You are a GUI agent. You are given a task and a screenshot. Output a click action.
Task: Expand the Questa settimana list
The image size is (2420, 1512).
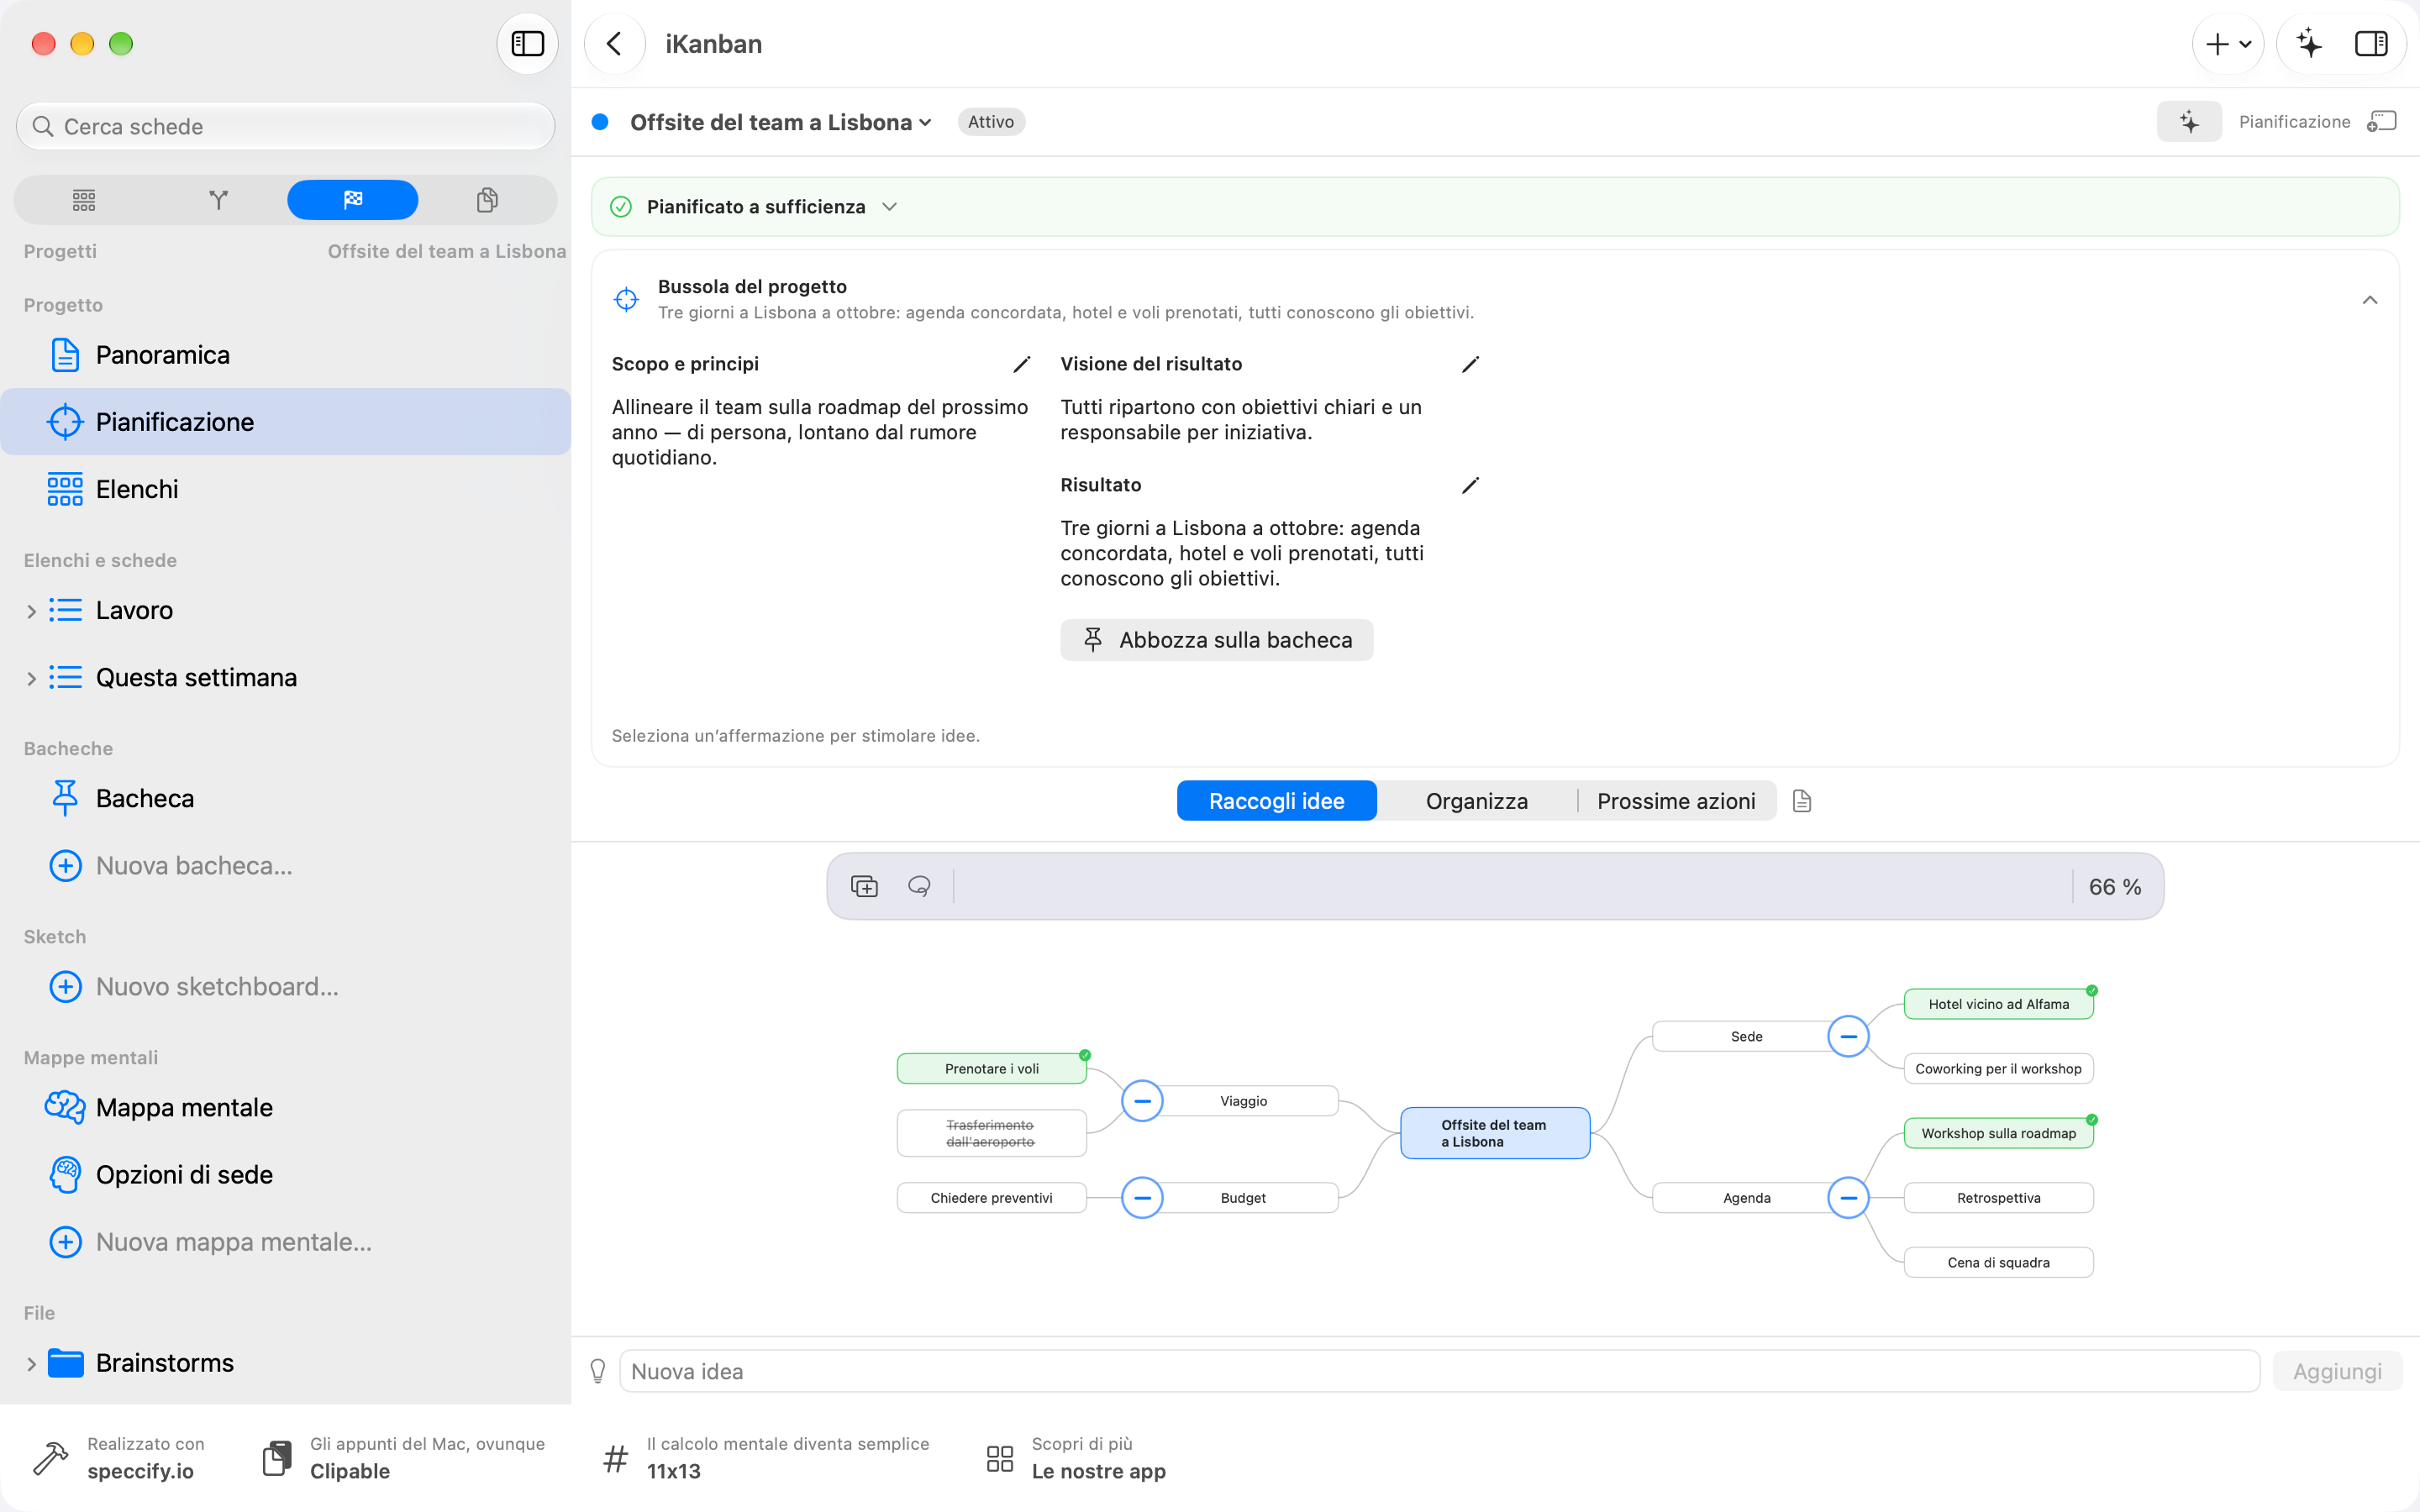point(31,679)
